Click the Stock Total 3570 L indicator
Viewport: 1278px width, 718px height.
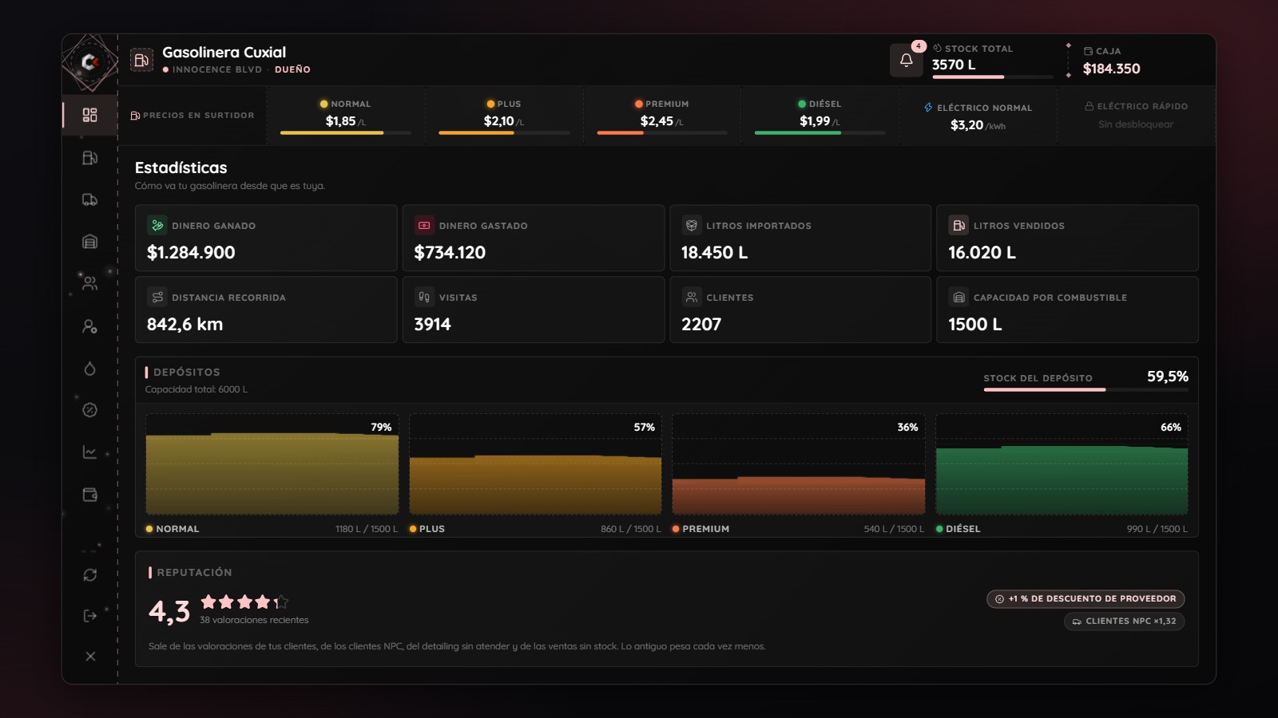[x=992, y=61]
